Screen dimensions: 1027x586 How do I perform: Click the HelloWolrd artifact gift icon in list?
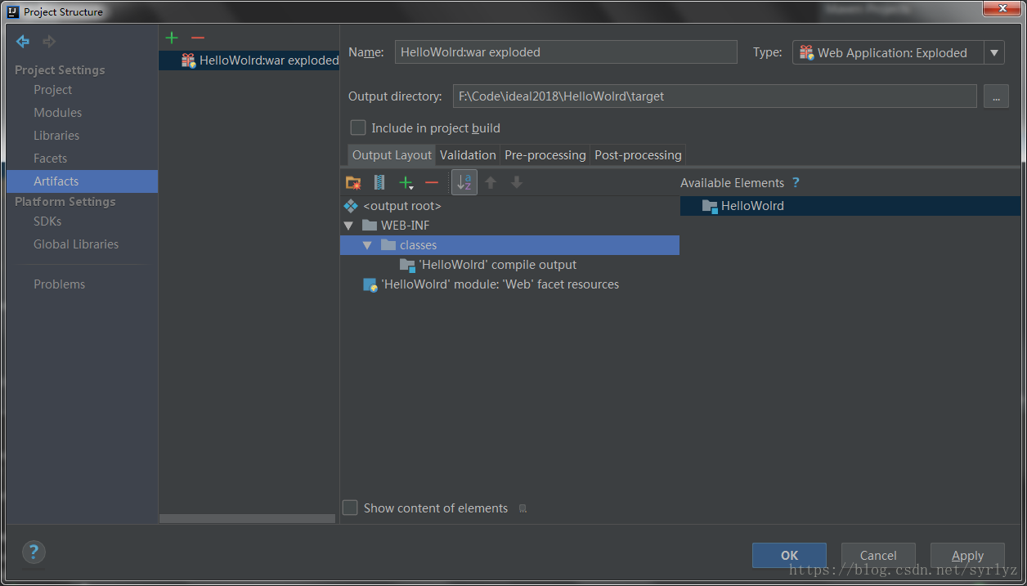[188, 60]
